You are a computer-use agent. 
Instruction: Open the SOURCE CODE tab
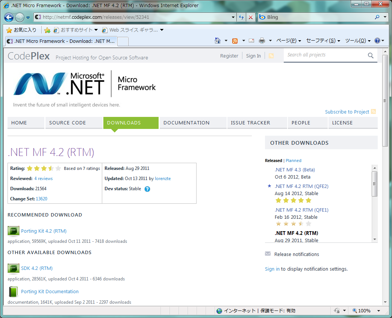tap(68, 123)
